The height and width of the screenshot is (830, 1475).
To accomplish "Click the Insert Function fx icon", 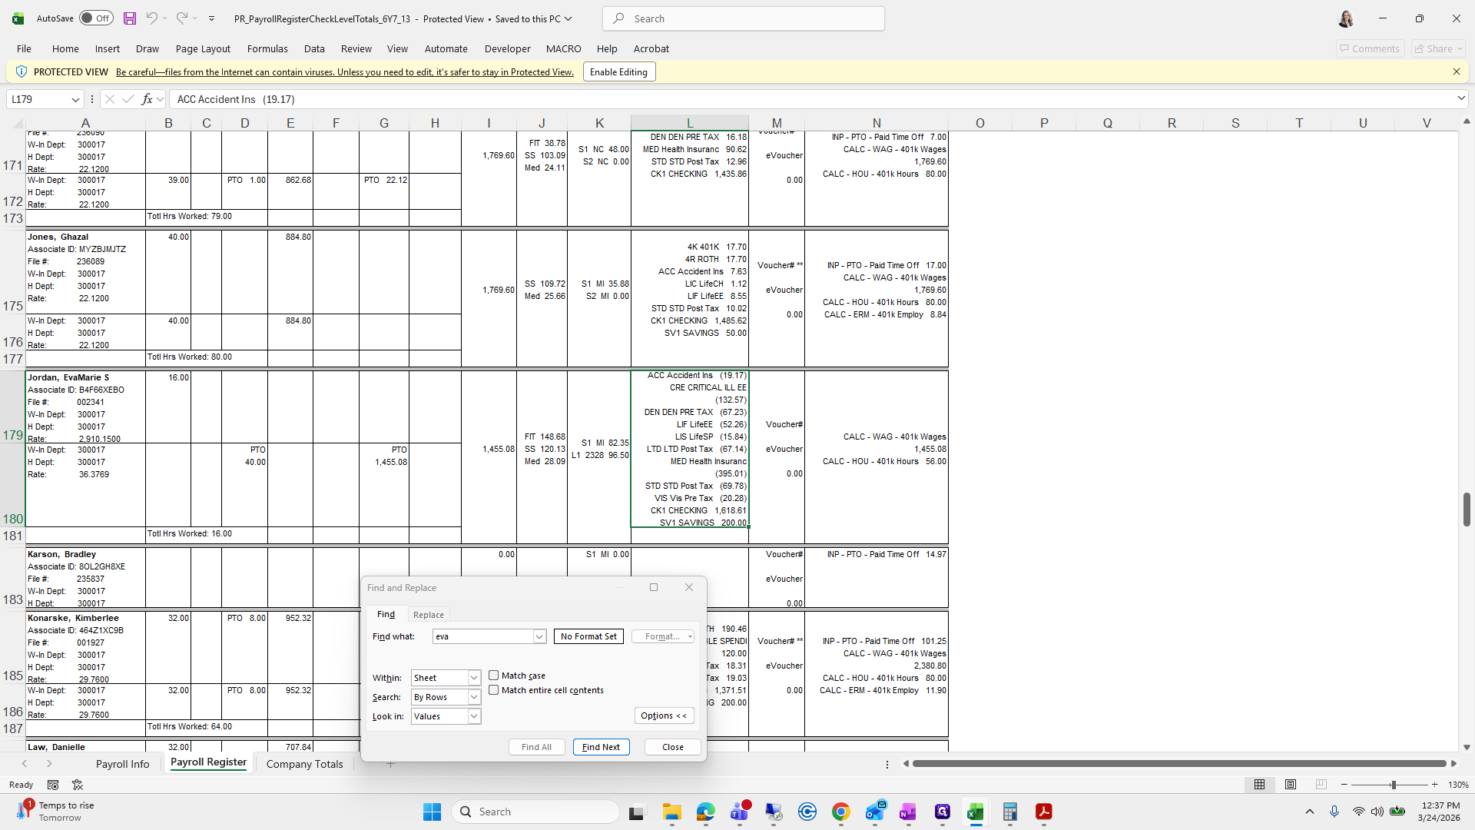I will [x=147, y=99].
